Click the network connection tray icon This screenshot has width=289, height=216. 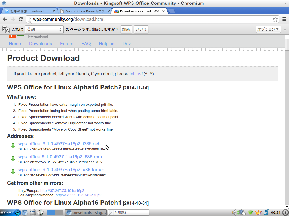pos(242,213)
